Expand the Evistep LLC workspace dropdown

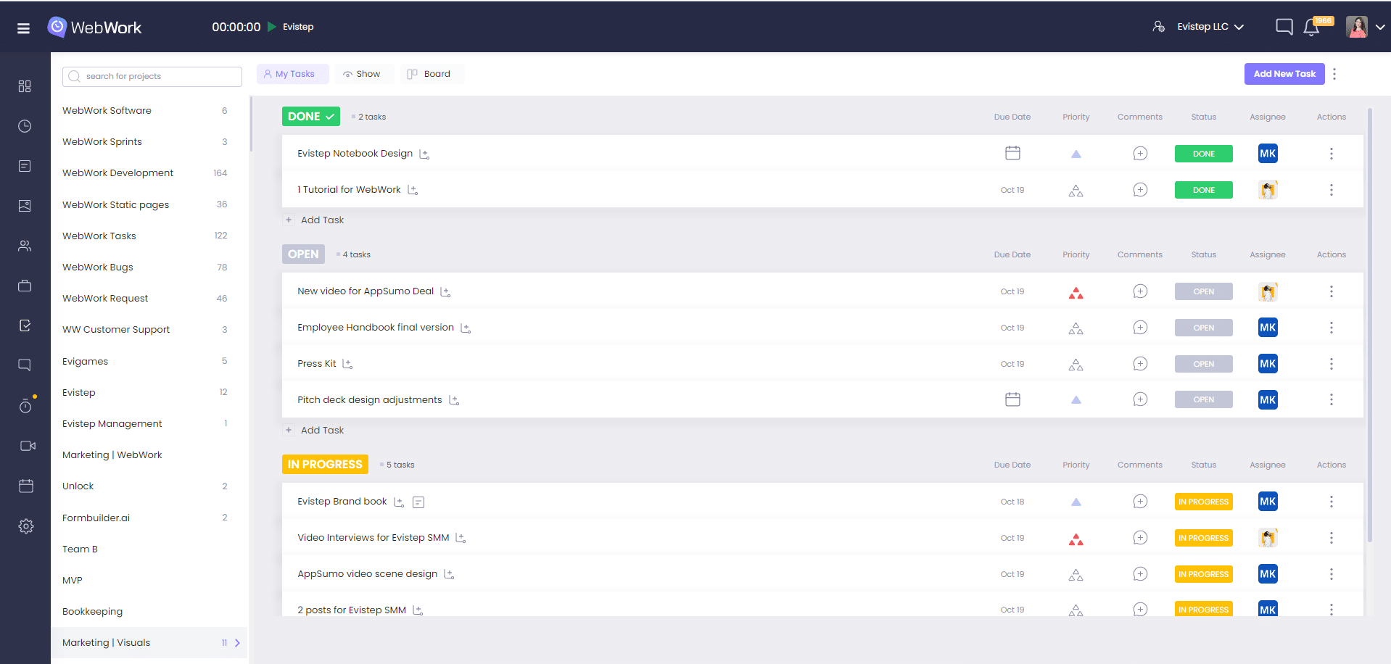[1238, 26]
